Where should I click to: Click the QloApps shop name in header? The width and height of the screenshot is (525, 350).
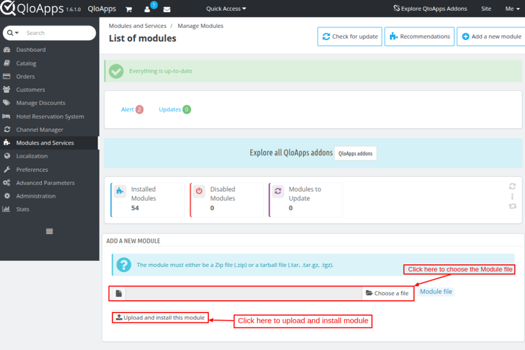click(x=102, y=9)
